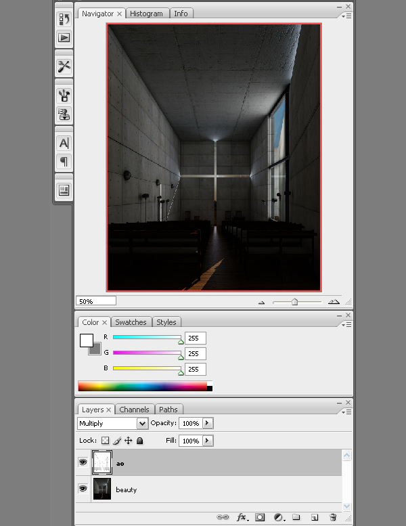Click the Add layer mask icon
Viewport: 406px width, 526px height.
pos(259,517)
